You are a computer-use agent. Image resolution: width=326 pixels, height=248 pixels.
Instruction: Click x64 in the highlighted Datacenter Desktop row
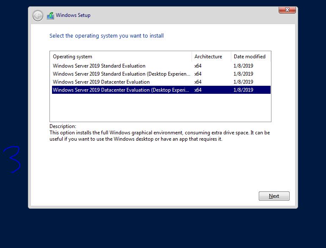[x=198, y=90]
